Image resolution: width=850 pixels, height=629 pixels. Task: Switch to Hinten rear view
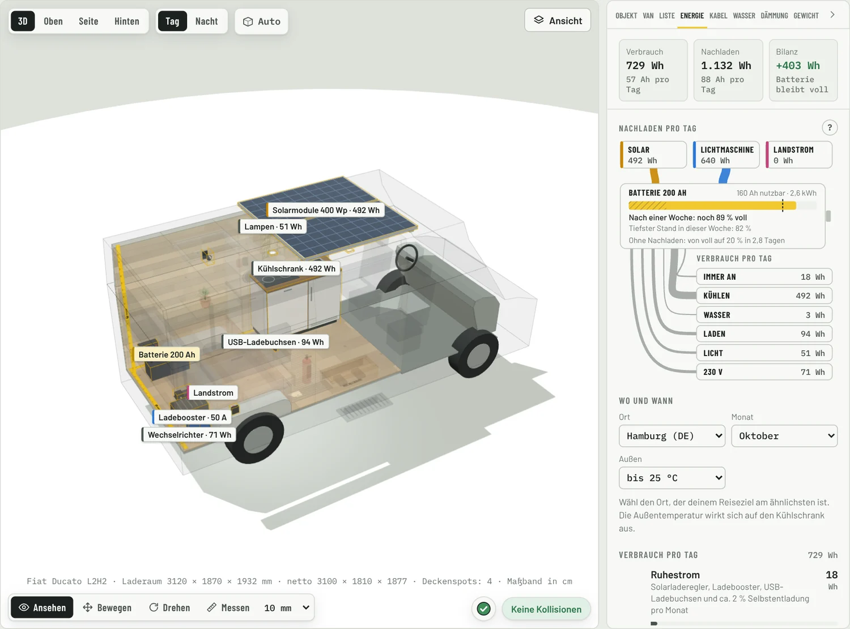(127, 22)
